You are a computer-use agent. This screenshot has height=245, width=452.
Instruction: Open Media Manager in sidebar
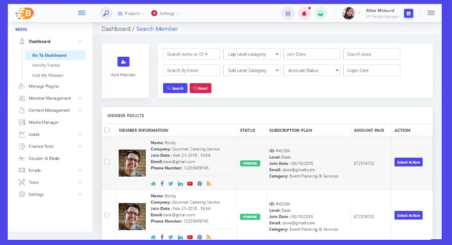tap(44, 122)
